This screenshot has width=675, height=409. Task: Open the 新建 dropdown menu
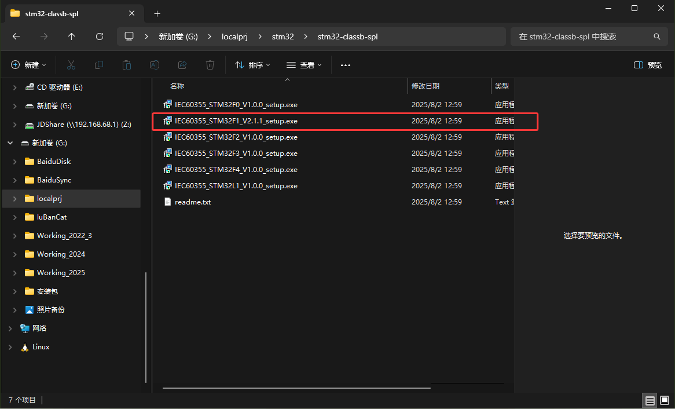click(28, 65)
